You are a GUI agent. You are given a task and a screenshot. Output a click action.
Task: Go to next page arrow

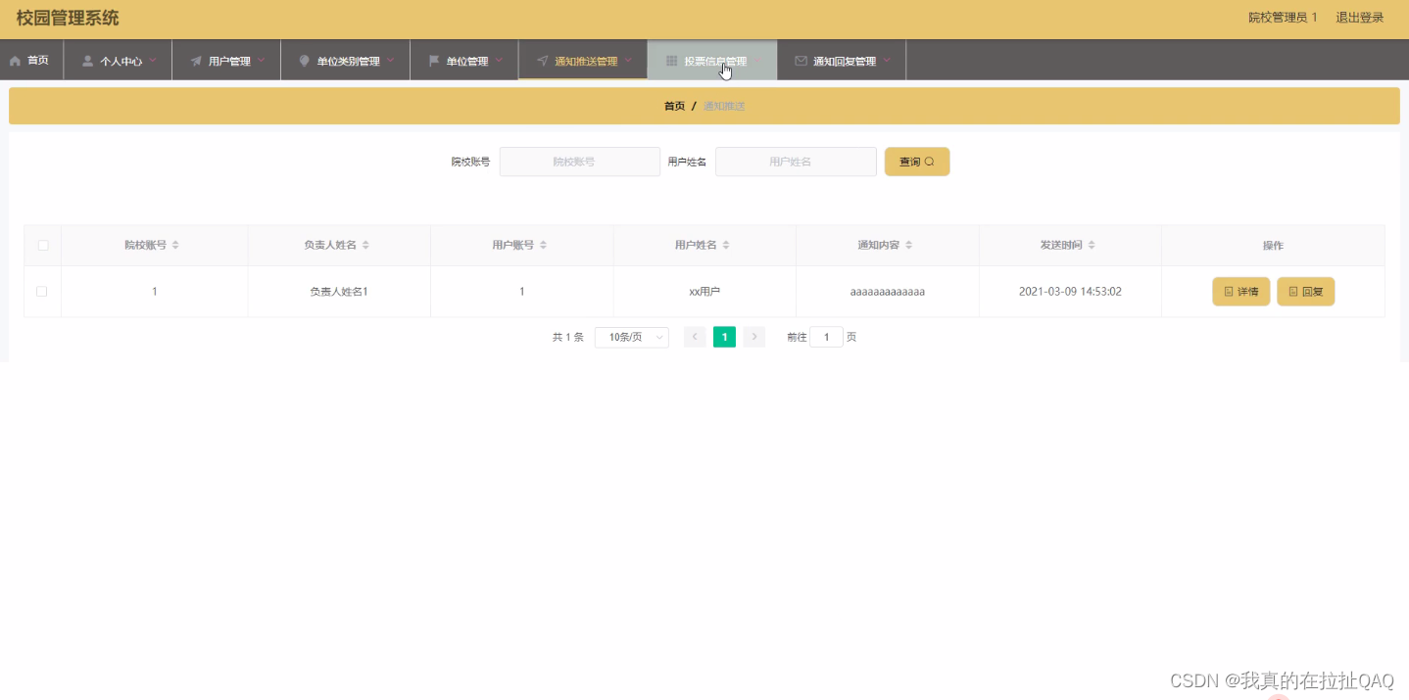754,337
